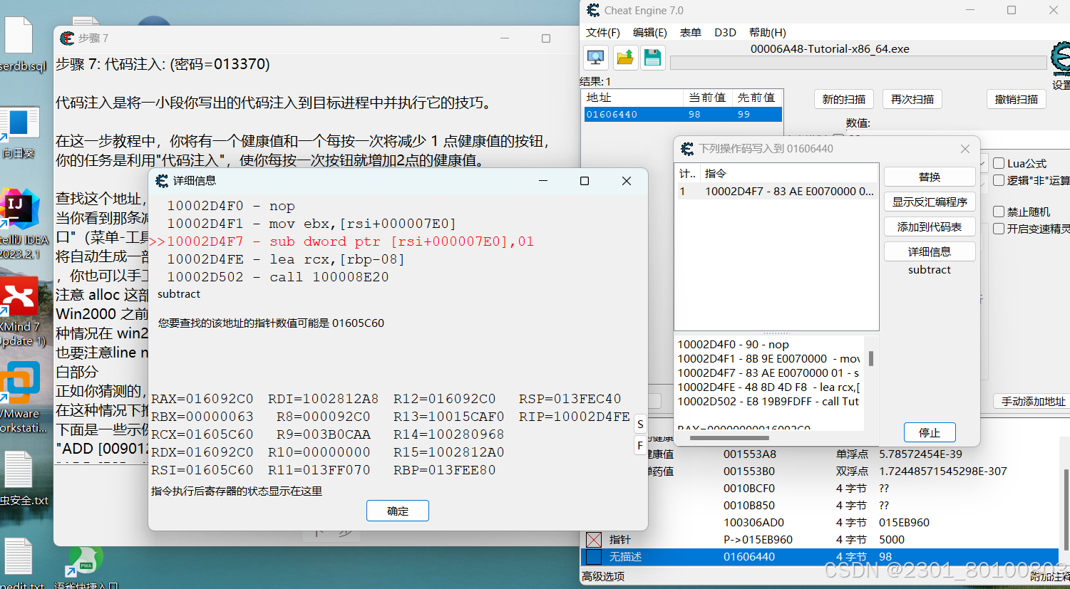Click the 停止 button

pos(930,432)
